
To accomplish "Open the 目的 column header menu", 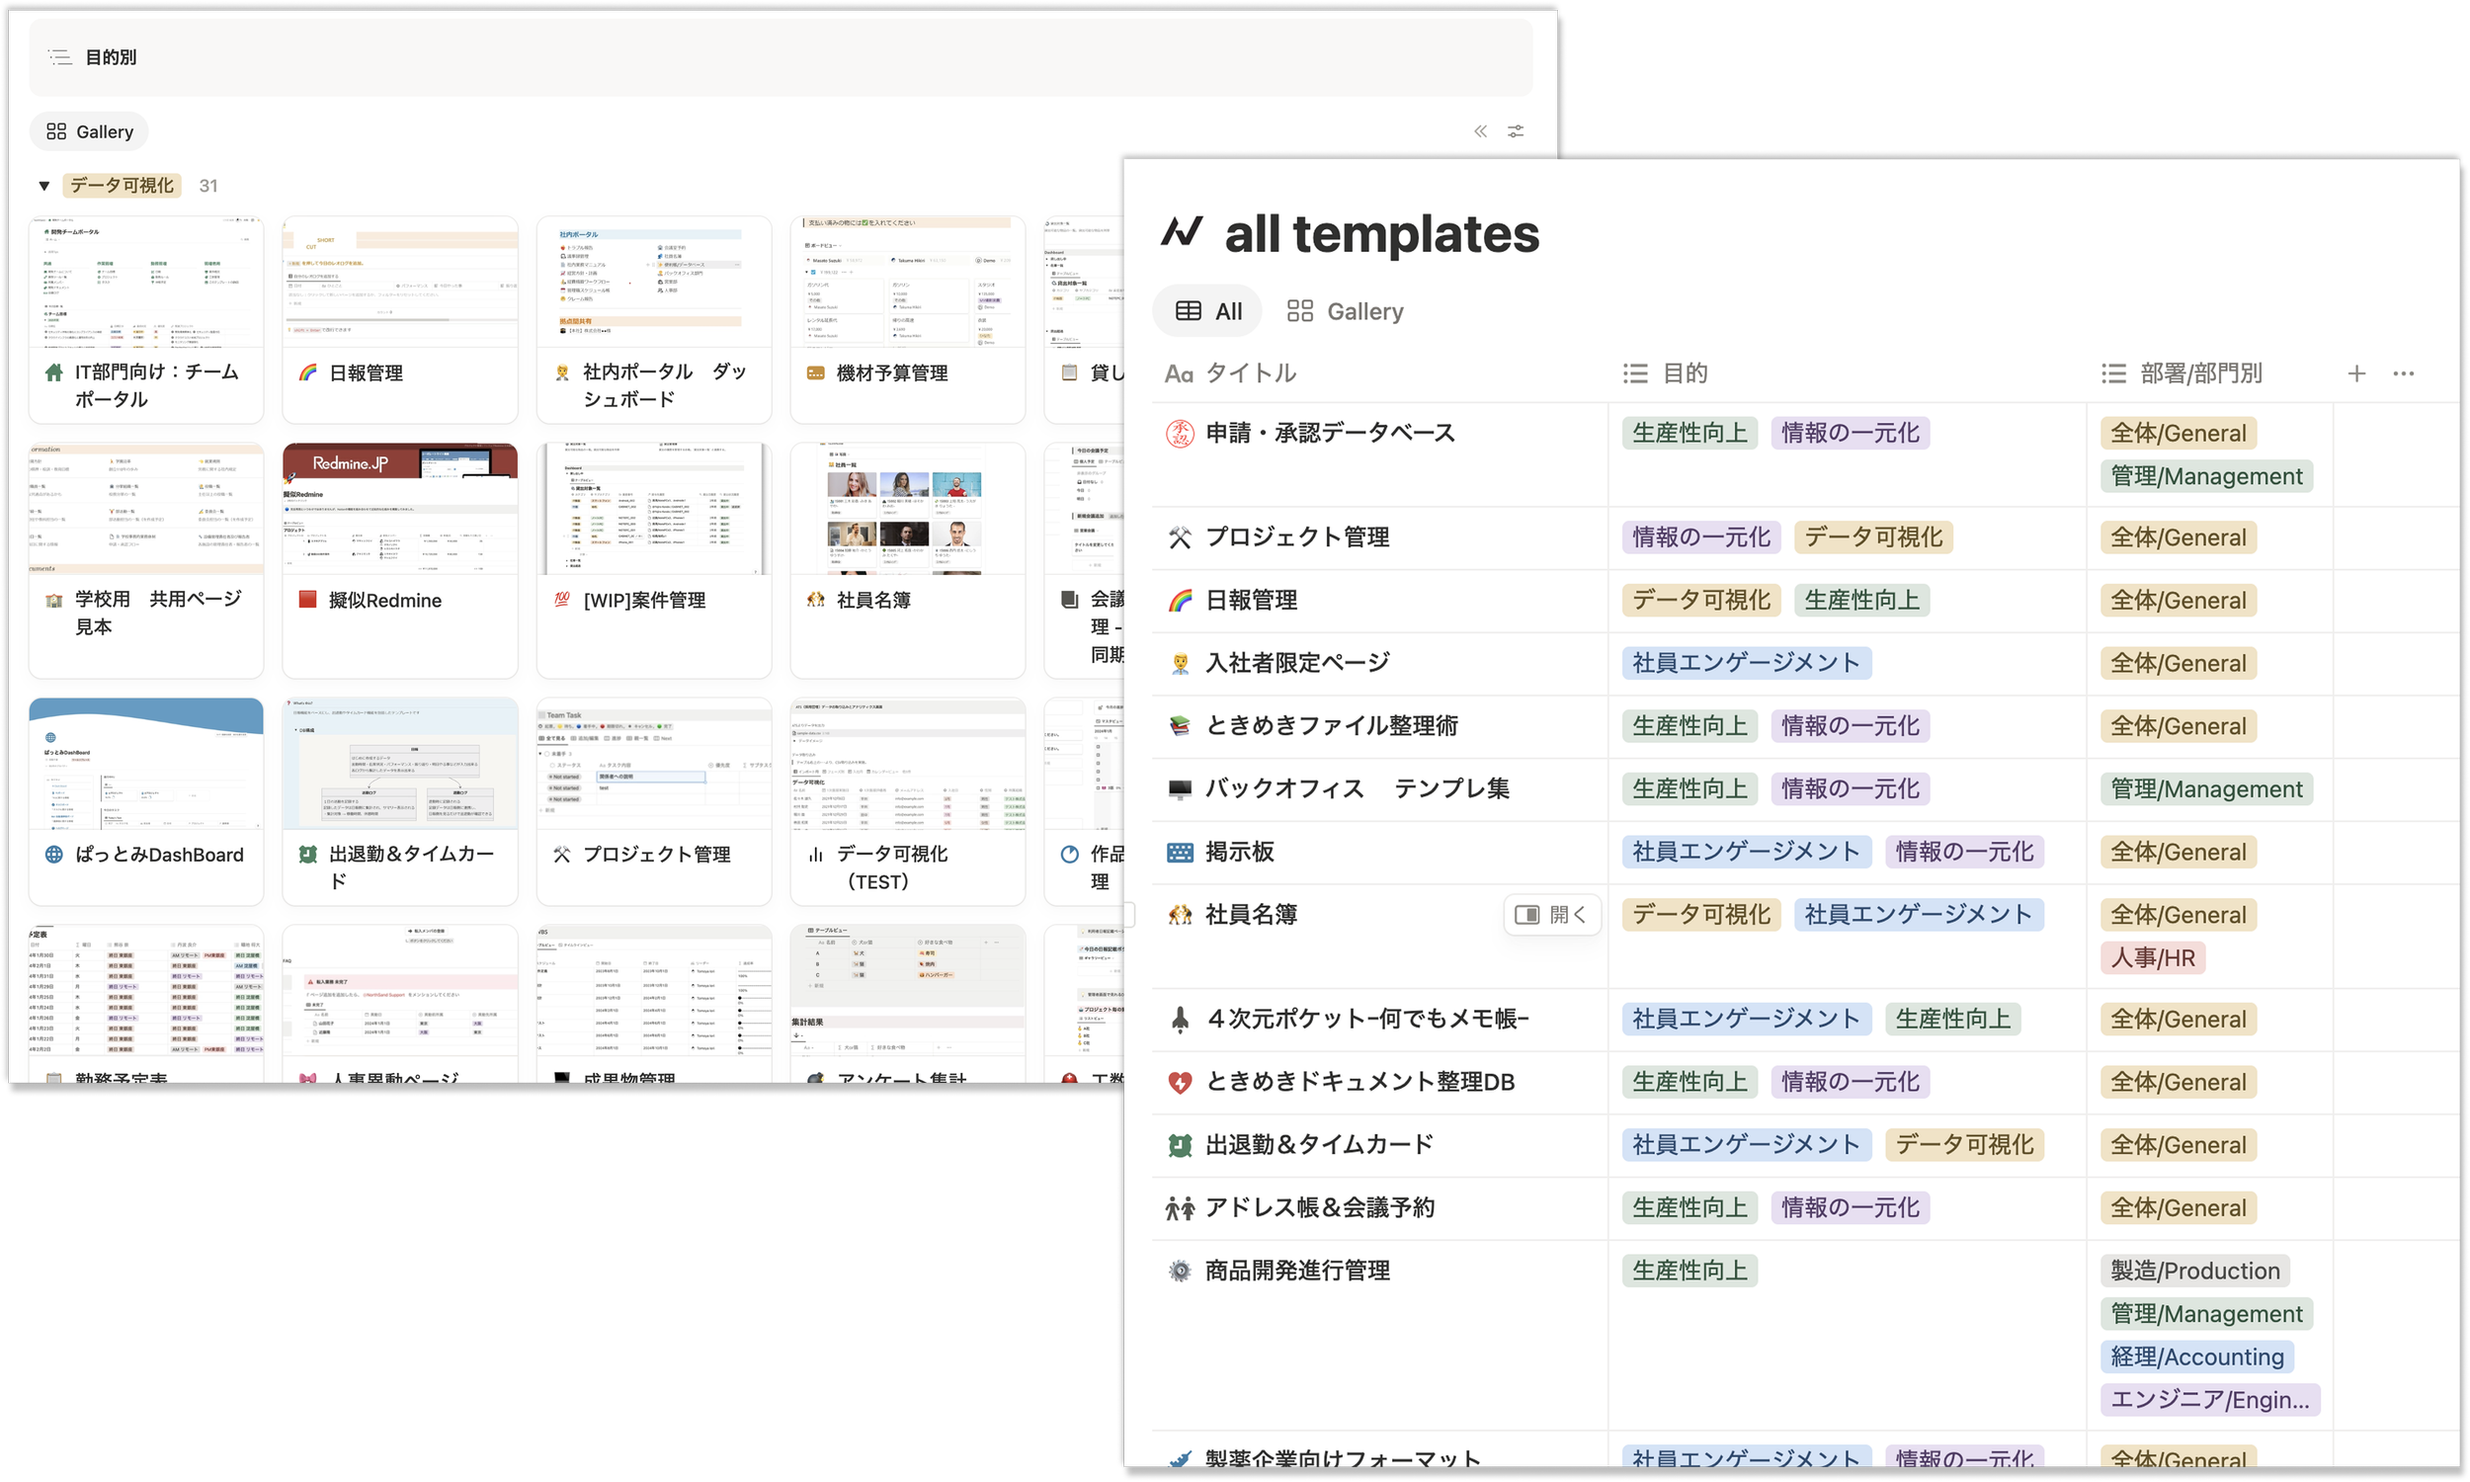I will pos(1666,373).
